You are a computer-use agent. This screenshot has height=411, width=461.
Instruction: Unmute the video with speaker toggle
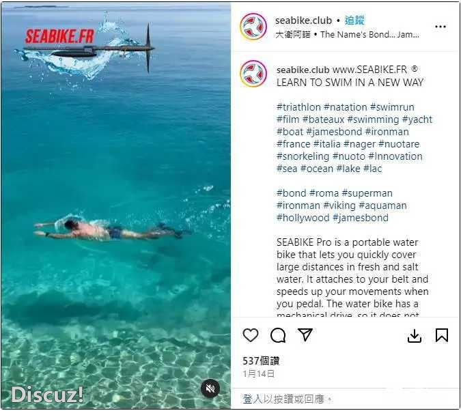pyautogui.click(x=210, y=388)
